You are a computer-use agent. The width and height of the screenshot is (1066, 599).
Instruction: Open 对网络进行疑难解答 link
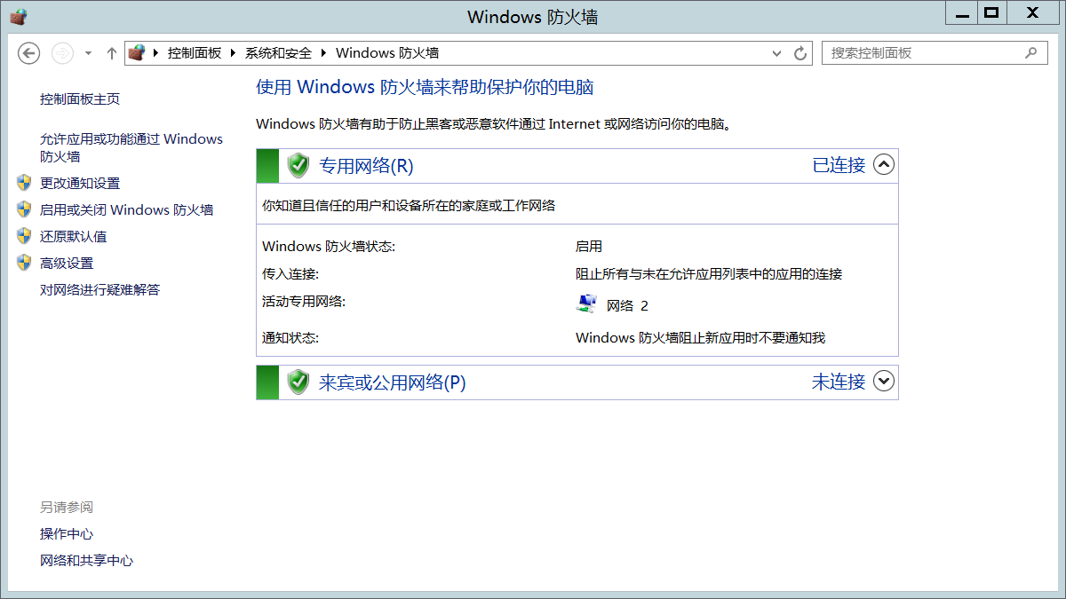pos(99,289)
